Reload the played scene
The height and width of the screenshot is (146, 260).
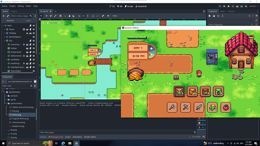coord(220,6)
